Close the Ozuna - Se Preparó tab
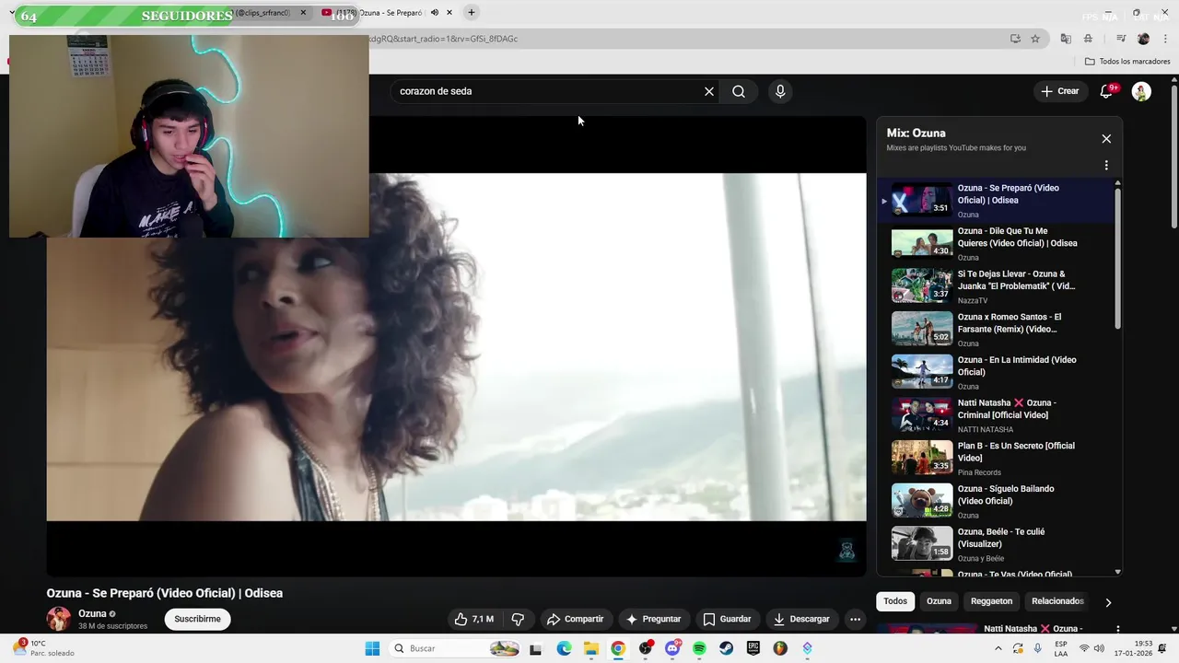The width and height of the screenshot is (1179, 663). pos(449,13)
